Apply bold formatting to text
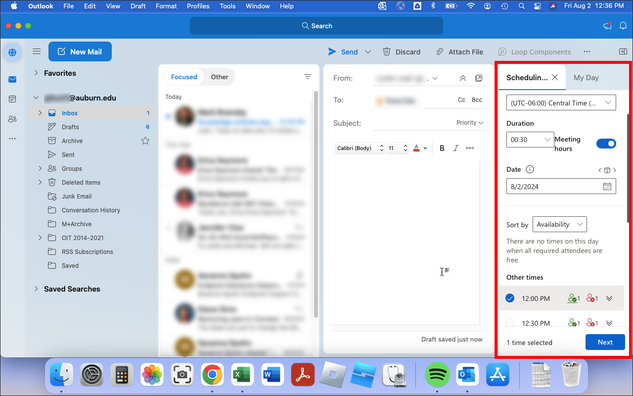Screen dimensions: 633x396 click(x=442, y=148)
